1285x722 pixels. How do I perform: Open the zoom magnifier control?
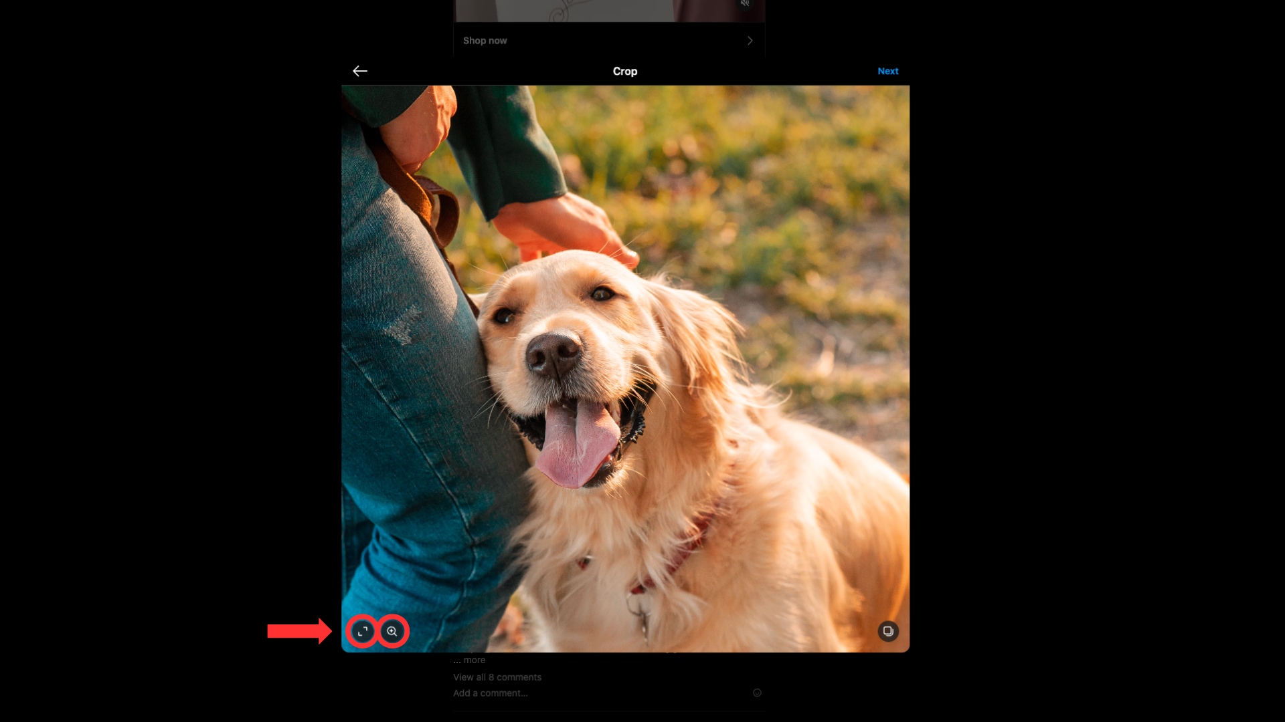pyautogui.click(x=392, y=631)
